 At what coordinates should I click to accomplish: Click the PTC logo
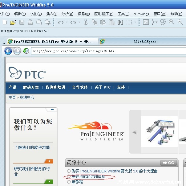pos(27,73)
